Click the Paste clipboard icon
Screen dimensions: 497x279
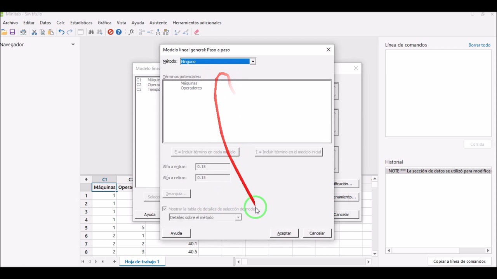pos(50,32)
